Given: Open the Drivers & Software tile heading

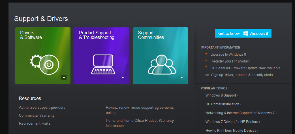Looking at the screenshot, I should pos(31,35).
